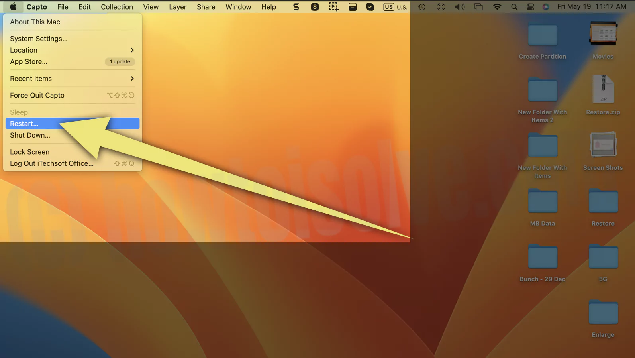Click the stylized S menu bar icon
Viewport: 635px width, 358px height.
(x=296, y=7)
